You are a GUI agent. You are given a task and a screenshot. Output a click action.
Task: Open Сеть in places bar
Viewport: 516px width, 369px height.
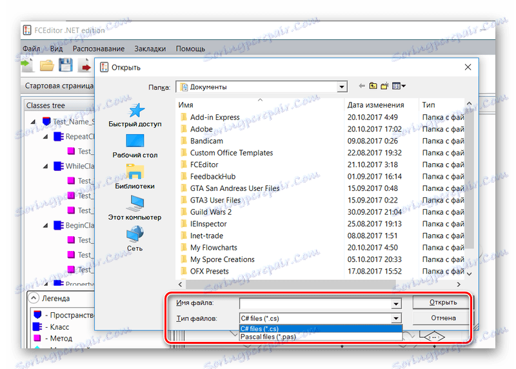(135, 239)
